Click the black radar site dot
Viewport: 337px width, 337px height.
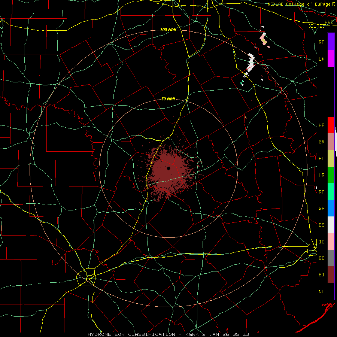click(169, 168)
